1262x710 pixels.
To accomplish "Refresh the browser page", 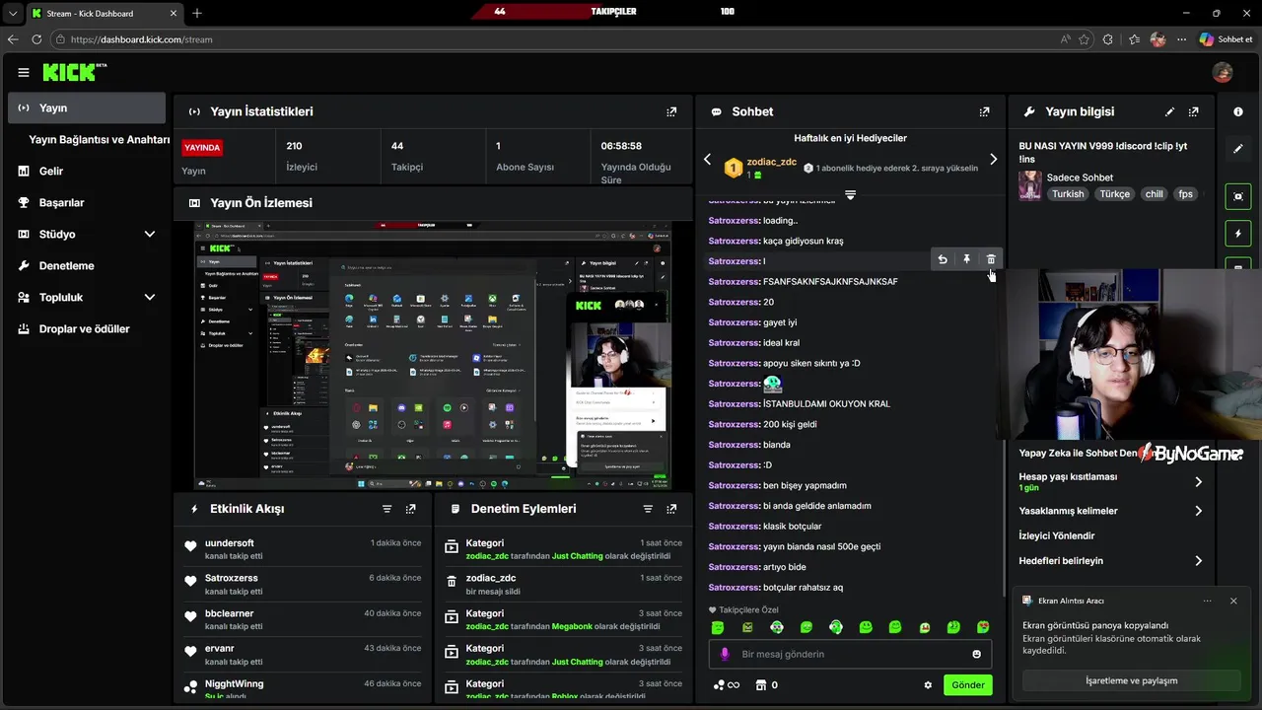I will pos(36,39).
